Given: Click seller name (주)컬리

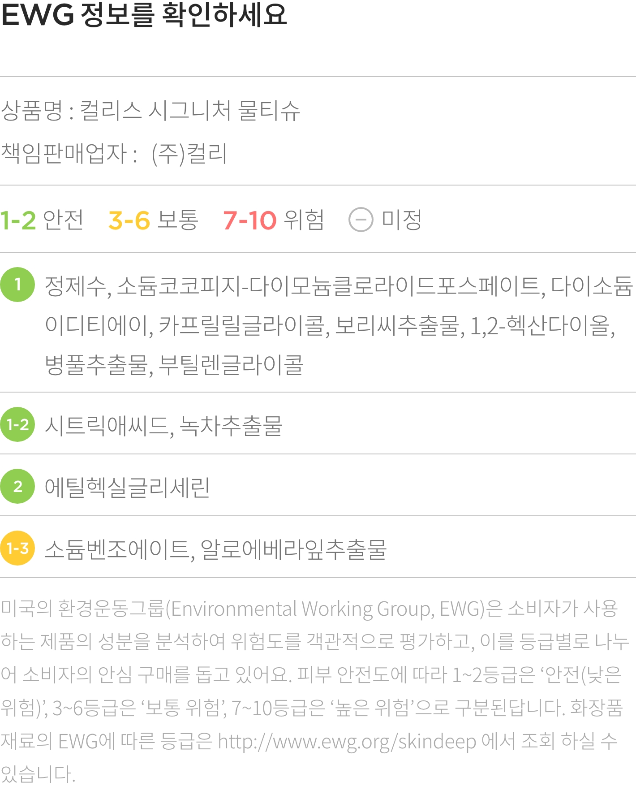Looking at the screenshot, I should point(189,154).
